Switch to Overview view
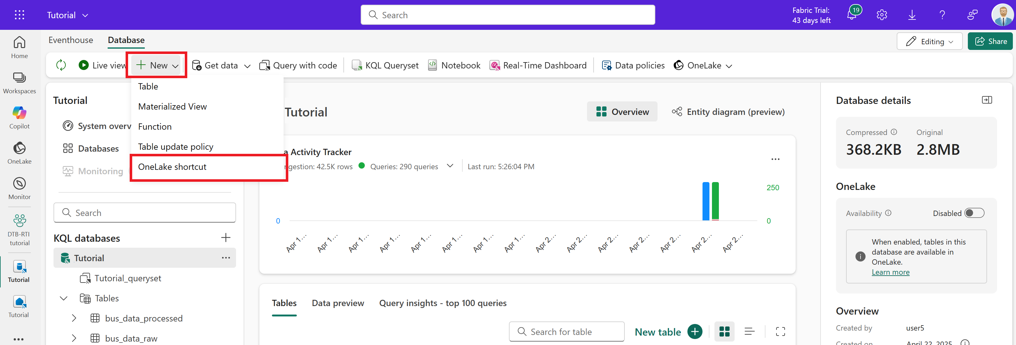 [x=622, y=112]
